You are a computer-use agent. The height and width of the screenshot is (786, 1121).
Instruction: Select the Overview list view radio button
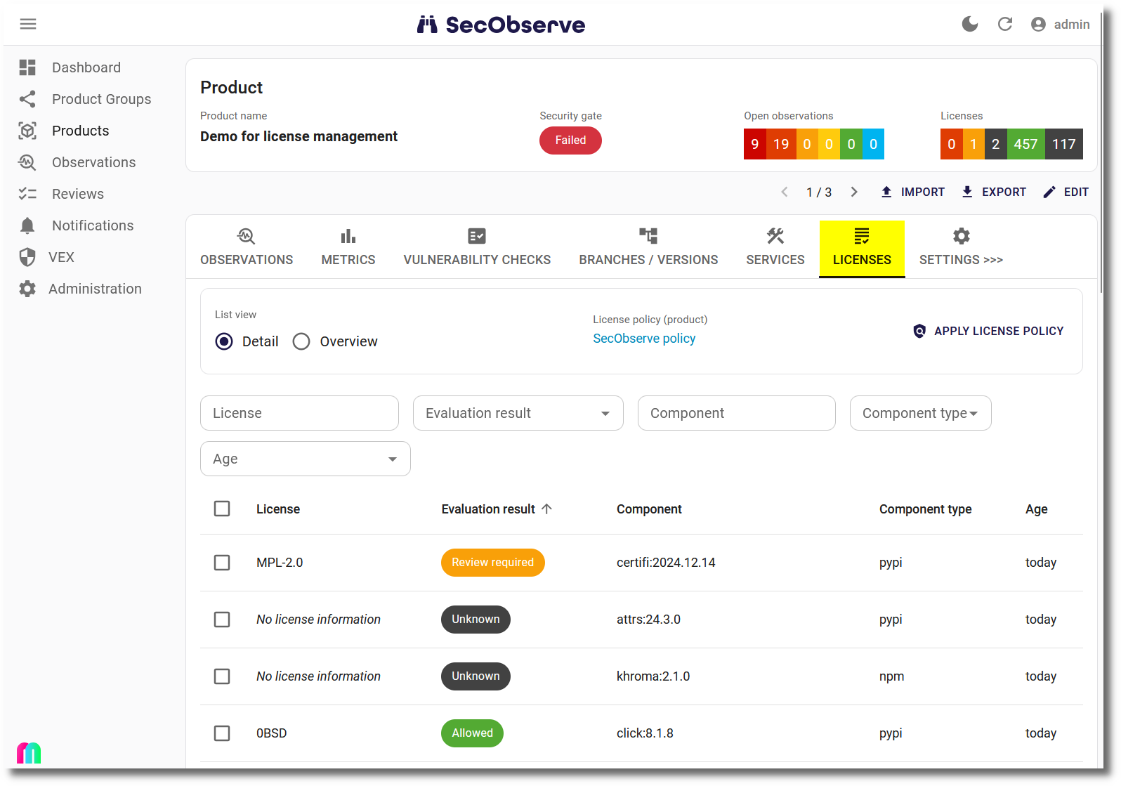[301, 341]
